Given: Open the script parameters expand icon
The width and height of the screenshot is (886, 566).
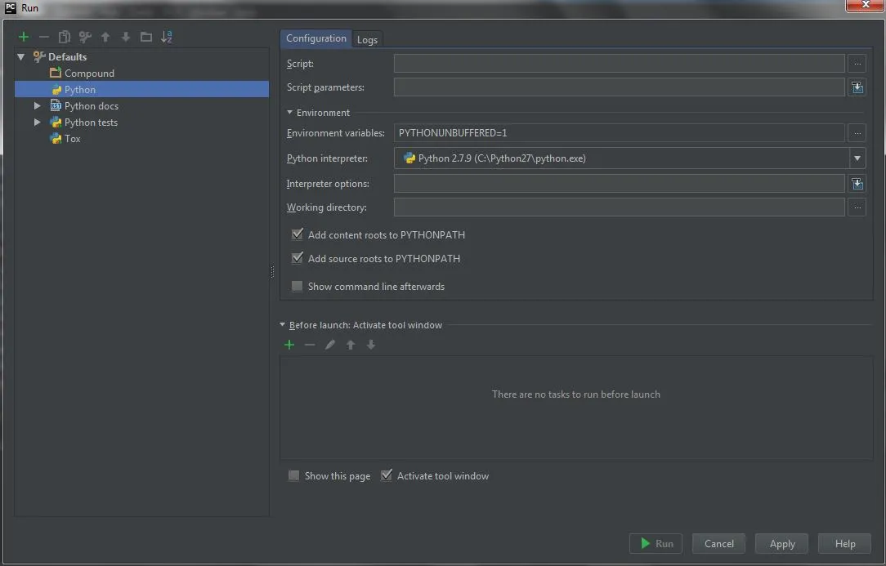Looking at the screenshot, I should [x=857, y=87].
